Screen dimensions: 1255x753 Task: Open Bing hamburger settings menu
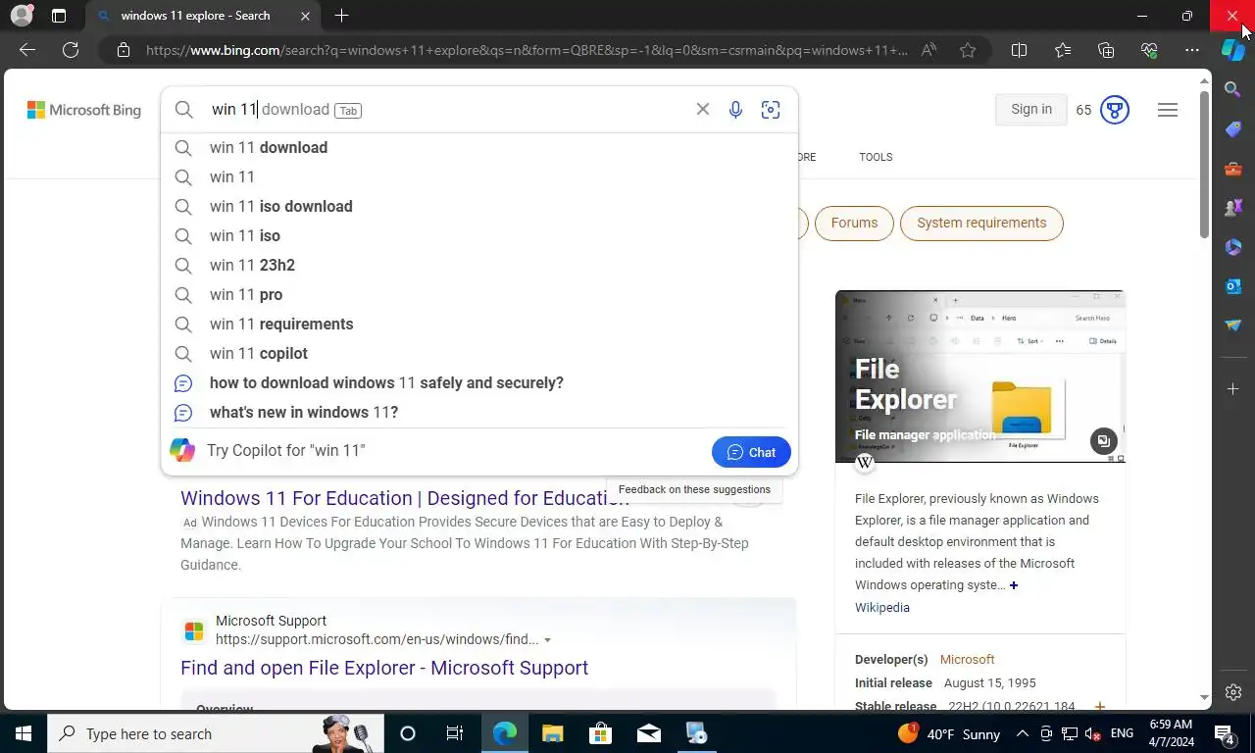(1167, 110)
